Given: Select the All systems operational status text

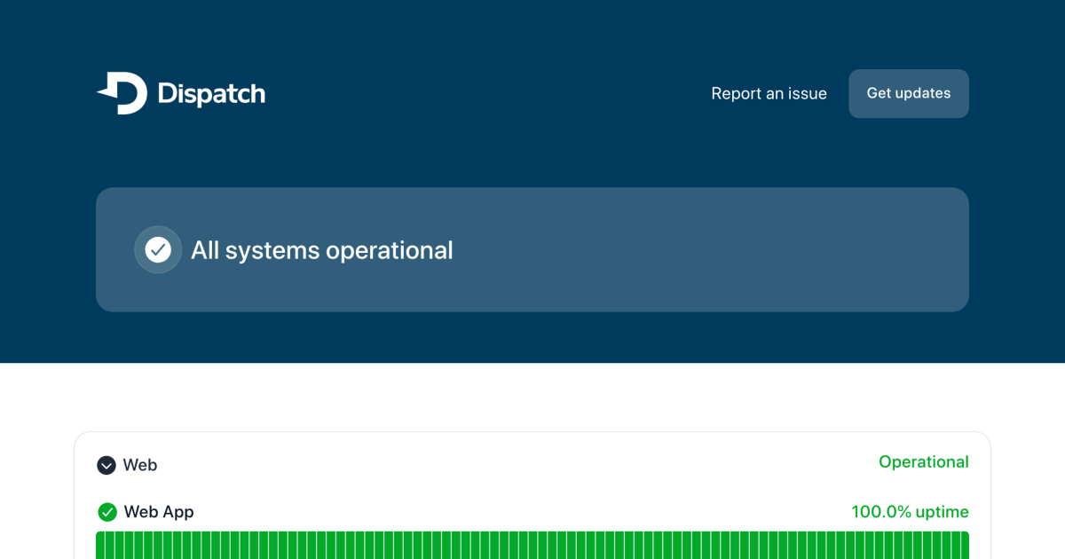Looking at the screenshot, I should point(322,250).
